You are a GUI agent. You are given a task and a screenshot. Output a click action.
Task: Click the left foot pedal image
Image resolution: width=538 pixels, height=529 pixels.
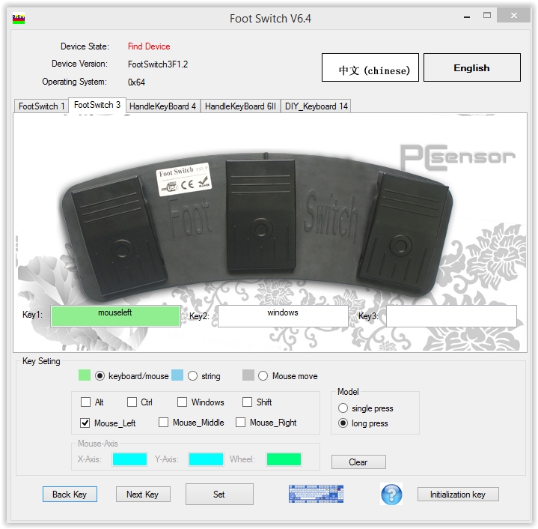[118, 236]
